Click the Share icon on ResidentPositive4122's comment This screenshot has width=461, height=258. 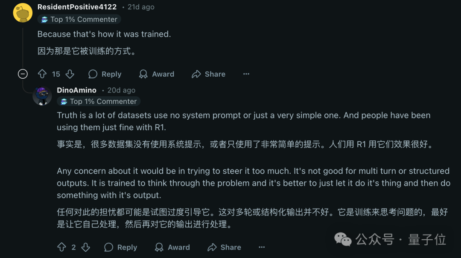click(x=196, y=74)
